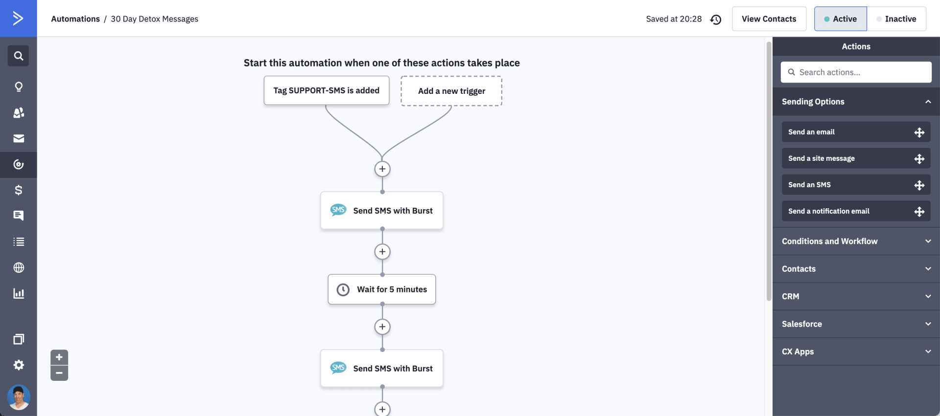The image size is (940, 416).
Task: Zoom in the canvas with plus button
Action: pyautogui.click(x=59, y=357)
